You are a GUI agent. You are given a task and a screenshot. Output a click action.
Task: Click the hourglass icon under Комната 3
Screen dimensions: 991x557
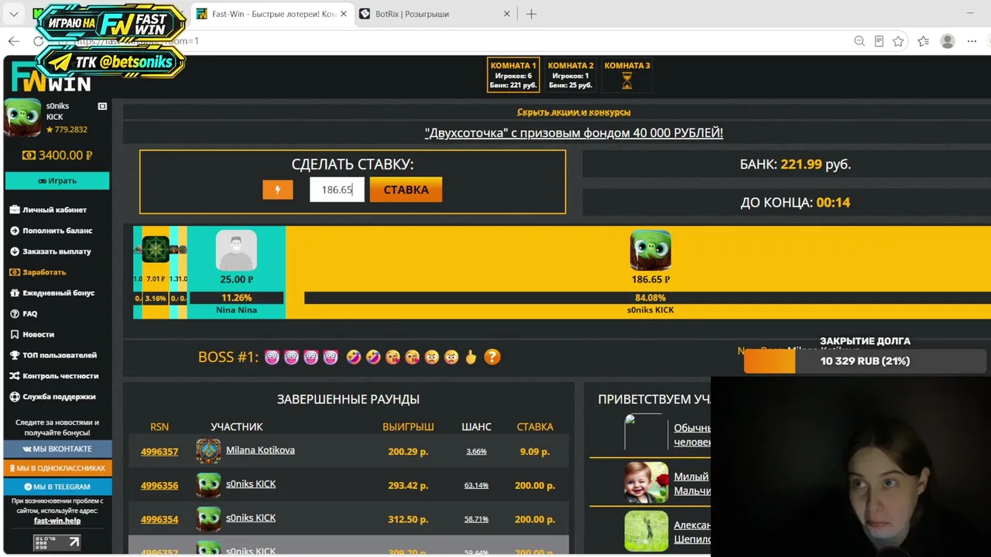(x=627, y=80)
